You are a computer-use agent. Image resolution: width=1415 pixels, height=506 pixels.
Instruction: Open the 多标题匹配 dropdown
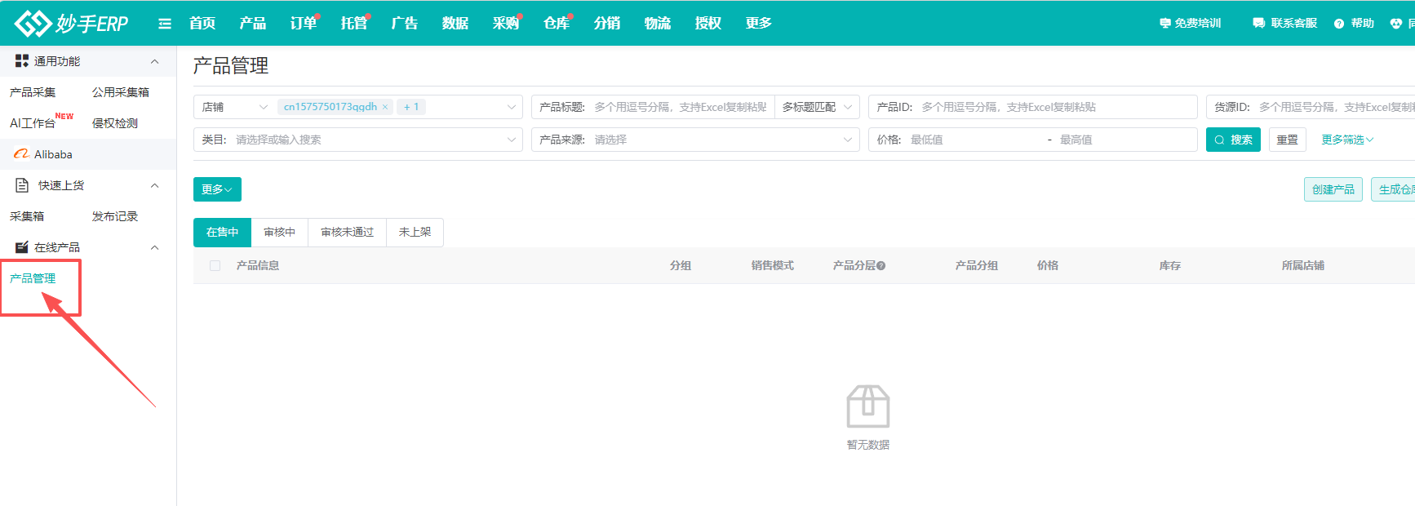816,107
